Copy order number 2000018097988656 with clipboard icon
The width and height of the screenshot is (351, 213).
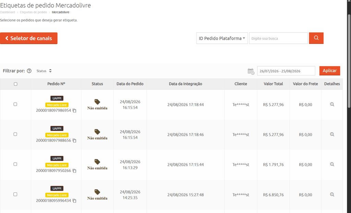(74, 141)
